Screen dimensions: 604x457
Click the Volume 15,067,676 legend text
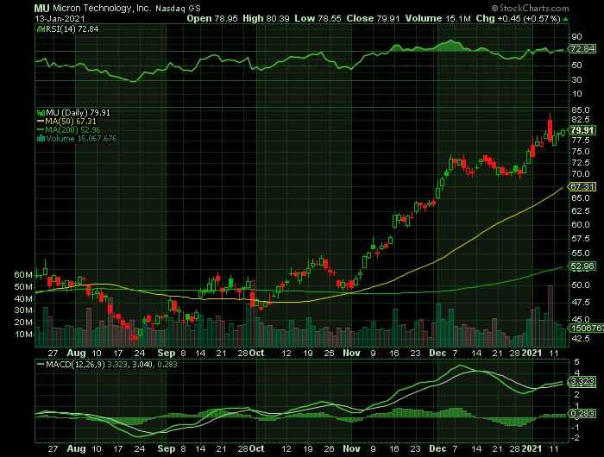click(x=81, y=139)
